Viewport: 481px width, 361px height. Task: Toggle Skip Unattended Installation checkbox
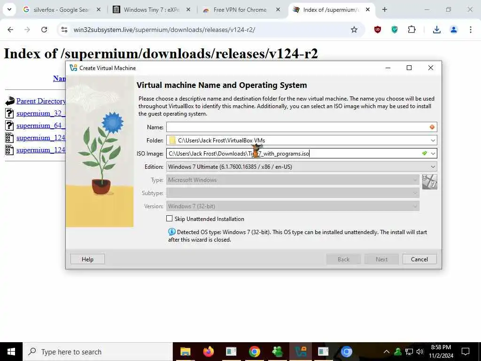click(x=169, y=219)
